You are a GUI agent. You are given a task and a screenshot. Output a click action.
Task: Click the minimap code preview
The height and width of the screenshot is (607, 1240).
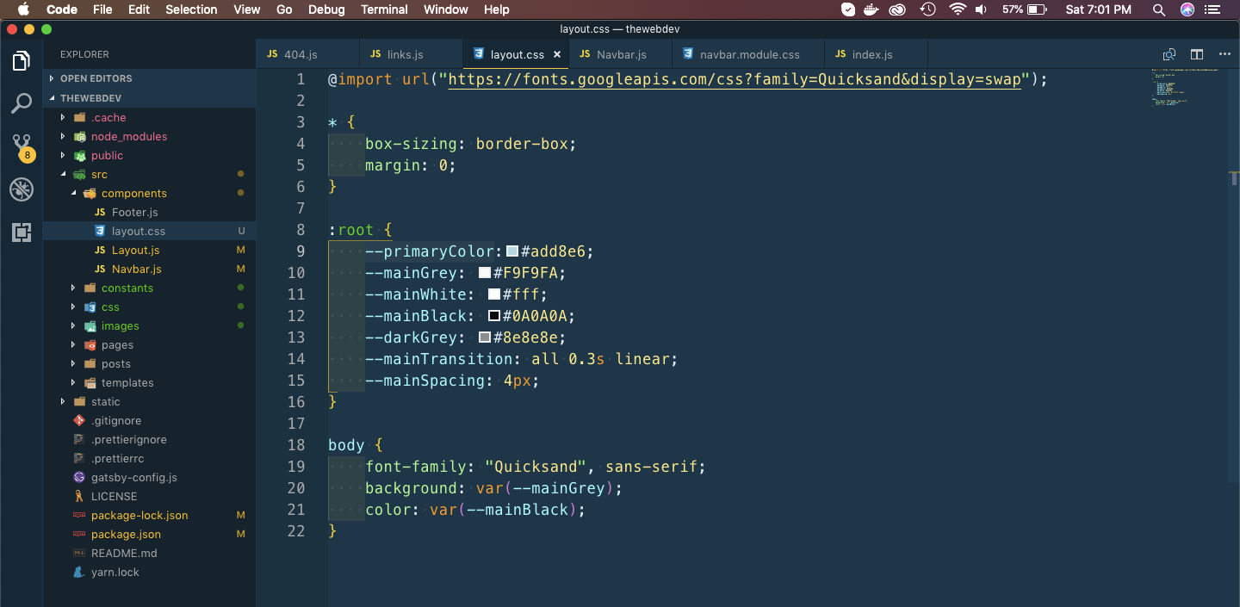point(1185,86)
